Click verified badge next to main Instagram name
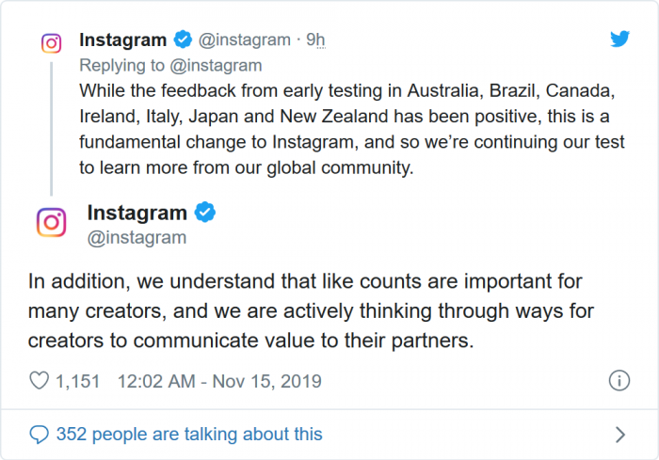 [x=204, y=213]
